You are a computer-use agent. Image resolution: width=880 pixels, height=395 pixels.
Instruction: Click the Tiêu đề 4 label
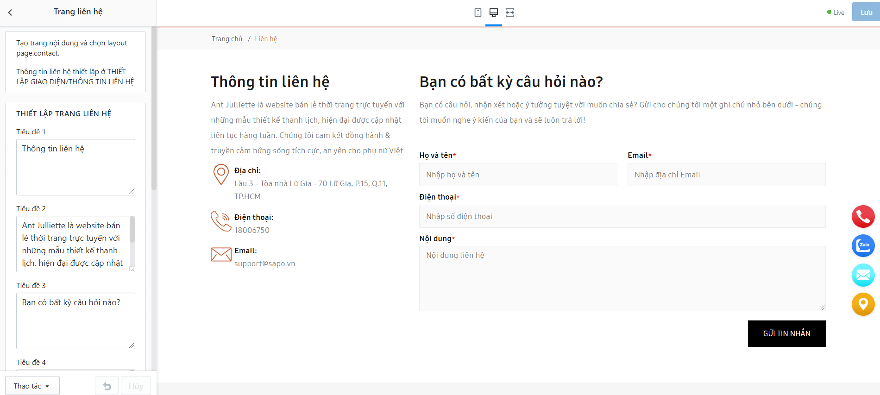pyautogui.click(x=31, y=362)
